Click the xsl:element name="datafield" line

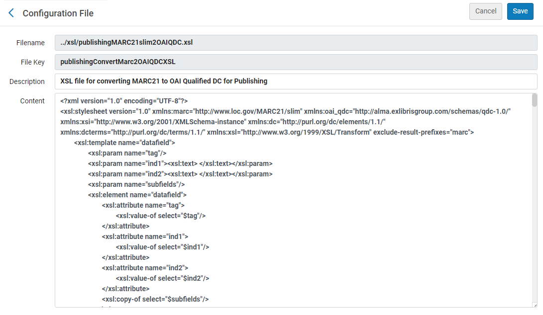tap(137, 195)
